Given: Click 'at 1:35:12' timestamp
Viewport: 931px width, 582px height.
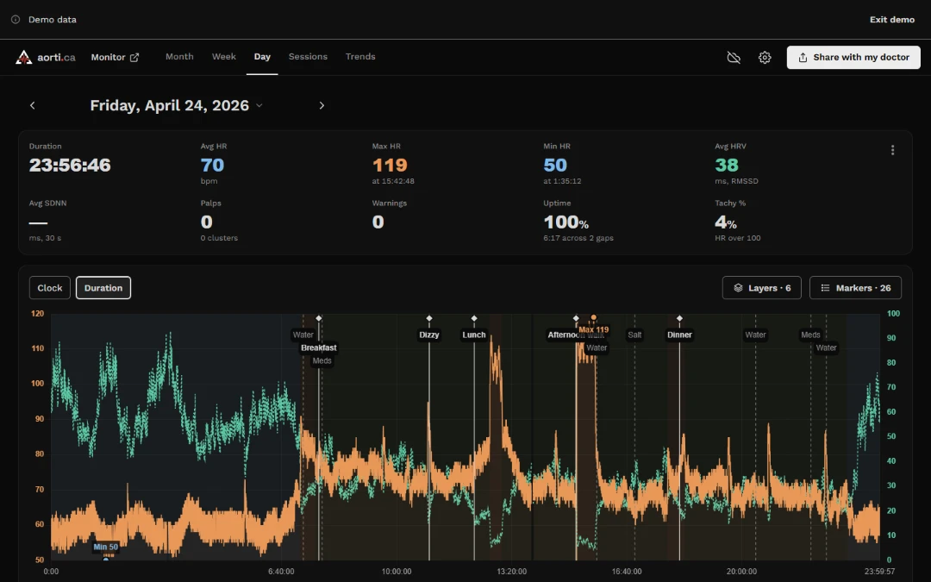Looking at the screenshot, I should coord(562,180).
